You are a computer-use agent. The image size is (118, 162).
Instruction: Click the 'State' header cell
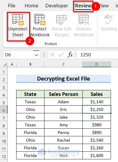pos(30,94)
